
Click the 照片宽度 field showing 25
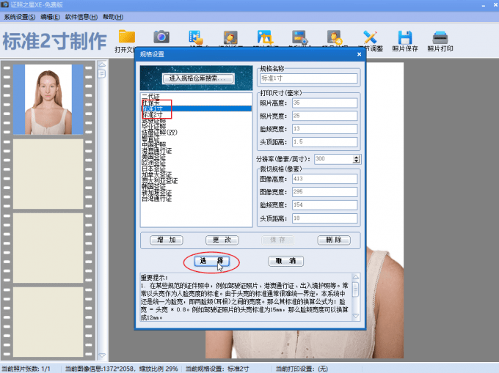[324, 116]
